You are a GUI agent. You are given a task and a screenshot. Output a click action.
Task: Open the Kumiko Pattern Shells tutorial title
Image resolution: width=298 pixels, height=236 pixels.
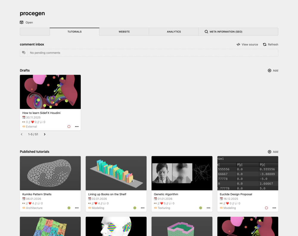pyautogui.click(x=37, y=194)
